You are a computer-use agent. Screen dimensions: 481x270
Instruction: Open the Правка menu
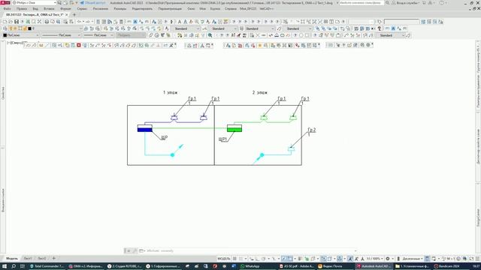22,8
